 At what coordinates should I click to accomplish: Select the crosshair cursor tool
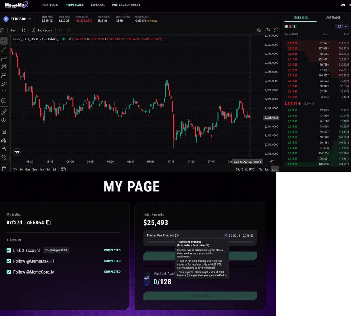click(4, 41)
